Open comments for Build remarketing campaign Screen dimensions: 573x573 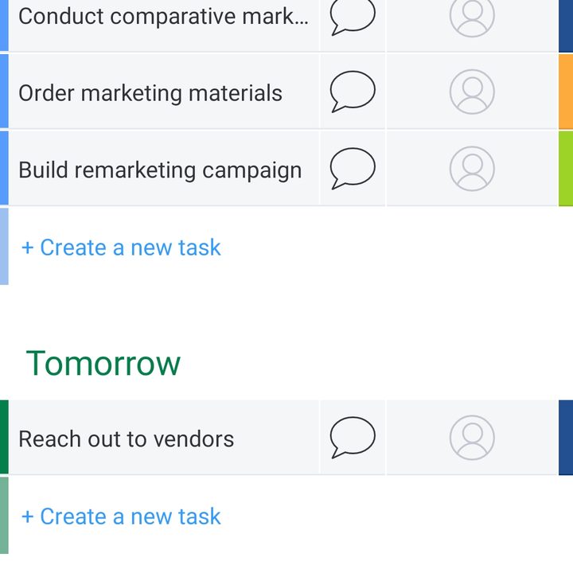(x=353, y=169)
